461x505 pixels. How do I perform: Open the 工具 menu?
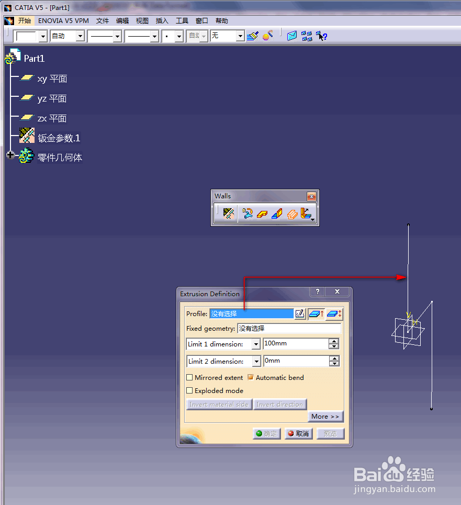tap(182, 20)
